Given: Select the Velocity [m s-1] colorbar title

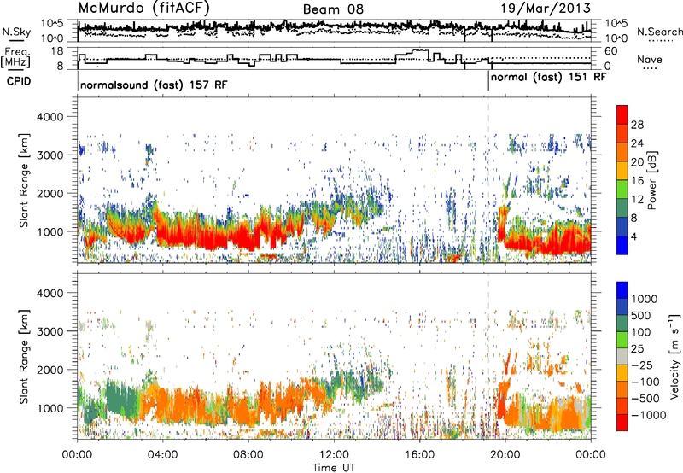Looking at the screenshot, I should [x=674, y=356].
